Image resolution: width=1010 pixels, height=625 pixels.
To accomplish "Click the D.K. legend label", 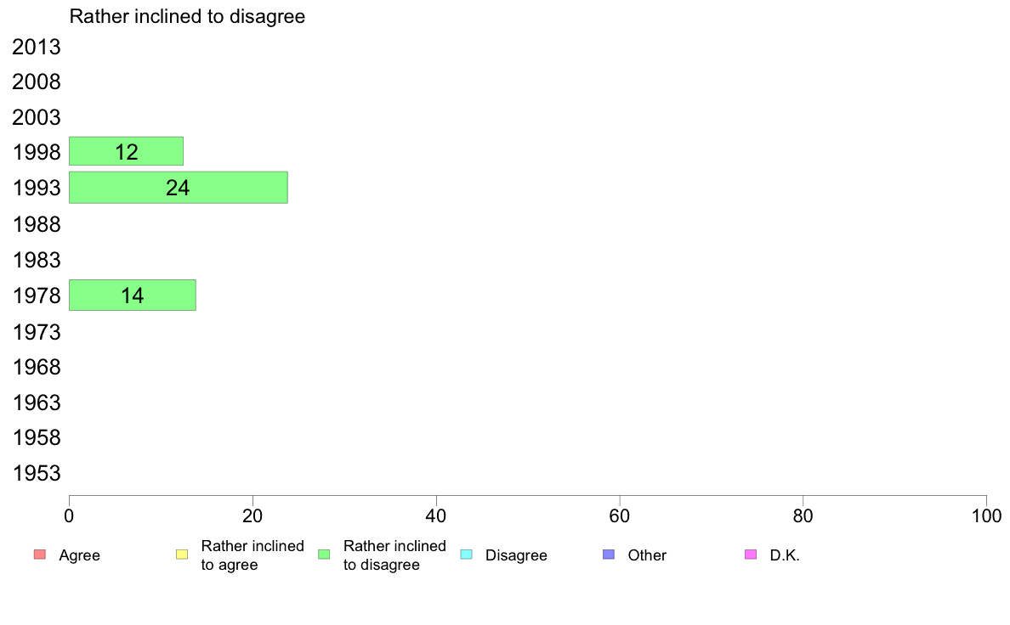I will pyautogui.click(x=785, y=555).
